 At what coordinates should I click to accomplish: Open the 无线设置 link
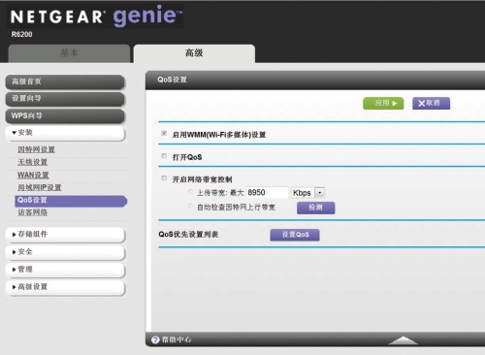(32, 162)
